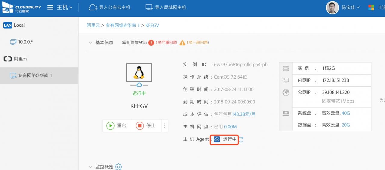Open the 0.00M disk usage link

[230, 127]
